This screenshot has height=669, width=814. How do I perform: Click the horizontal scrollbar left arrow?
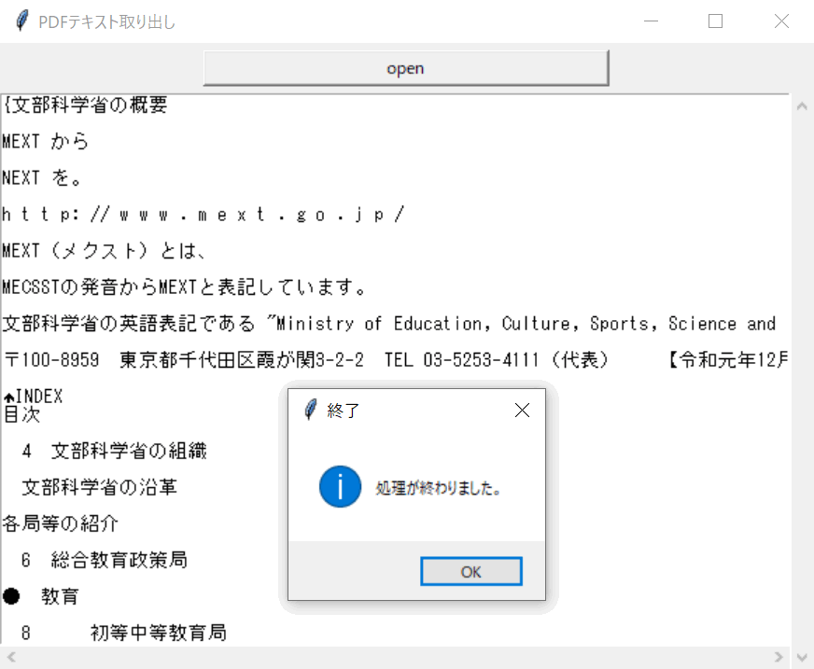coord(9,657)
